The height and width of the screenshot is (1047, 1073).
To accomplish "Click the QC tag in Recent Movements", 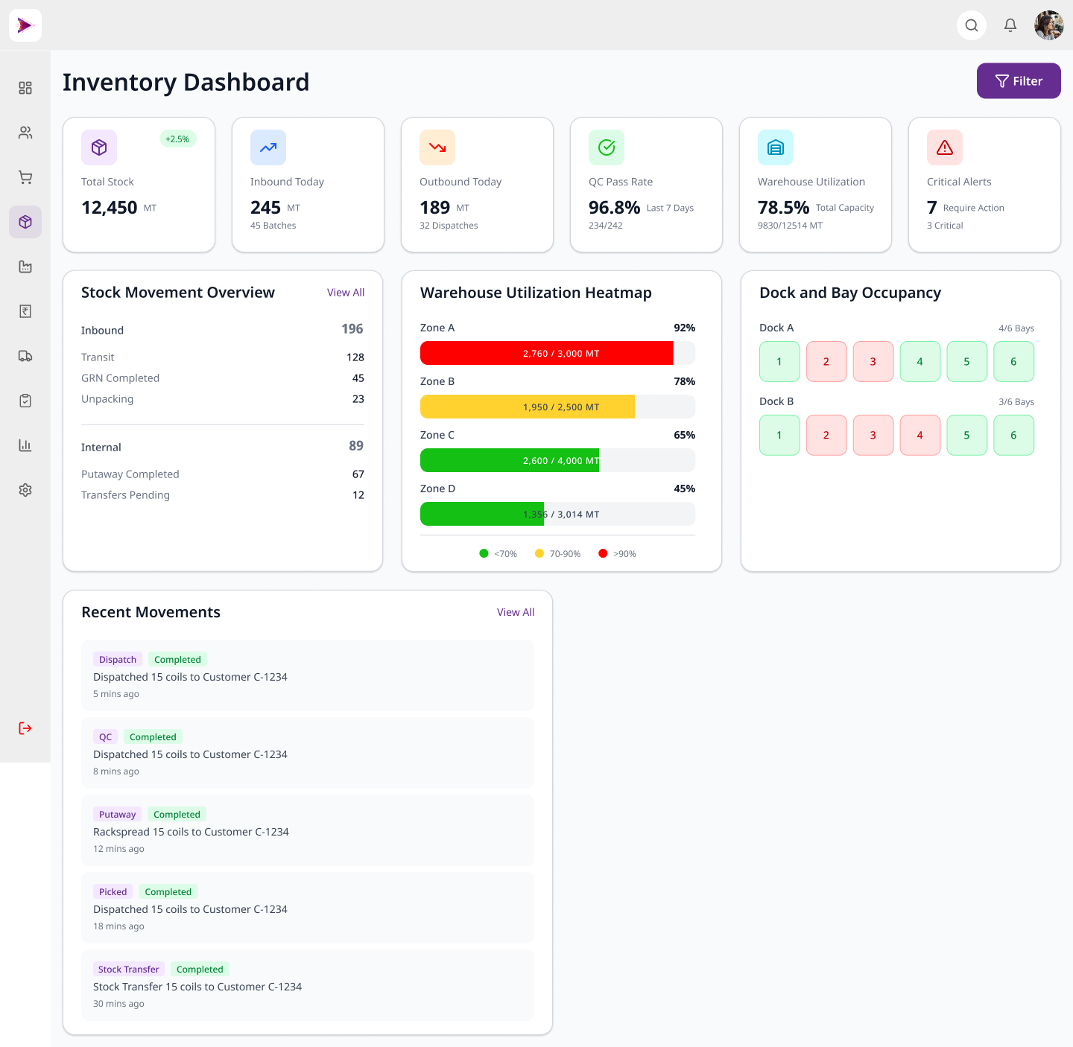I will (105, 736).
